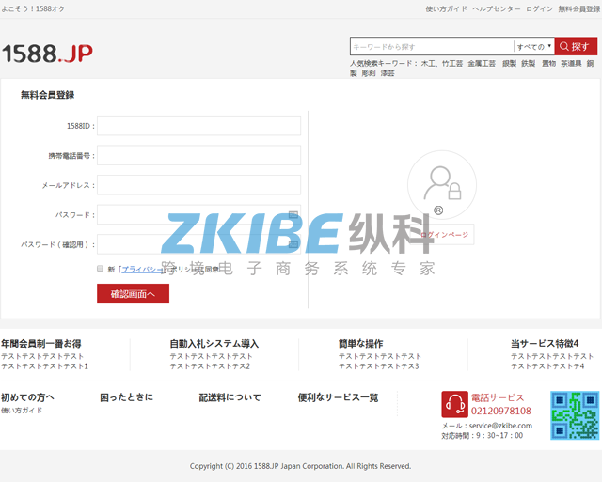602x482 pixels.
Task: Click the 茶道具 popular keyword
Action: coord(571,63)
